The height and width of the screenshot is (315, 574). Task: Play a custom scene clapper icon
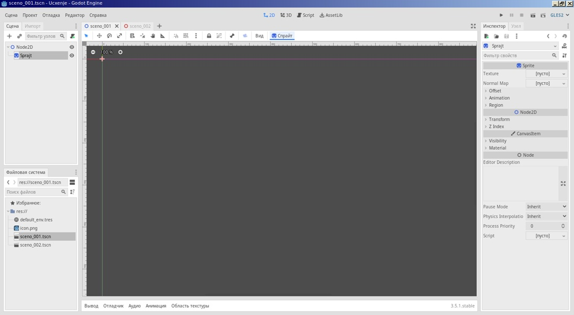[543, 15]
